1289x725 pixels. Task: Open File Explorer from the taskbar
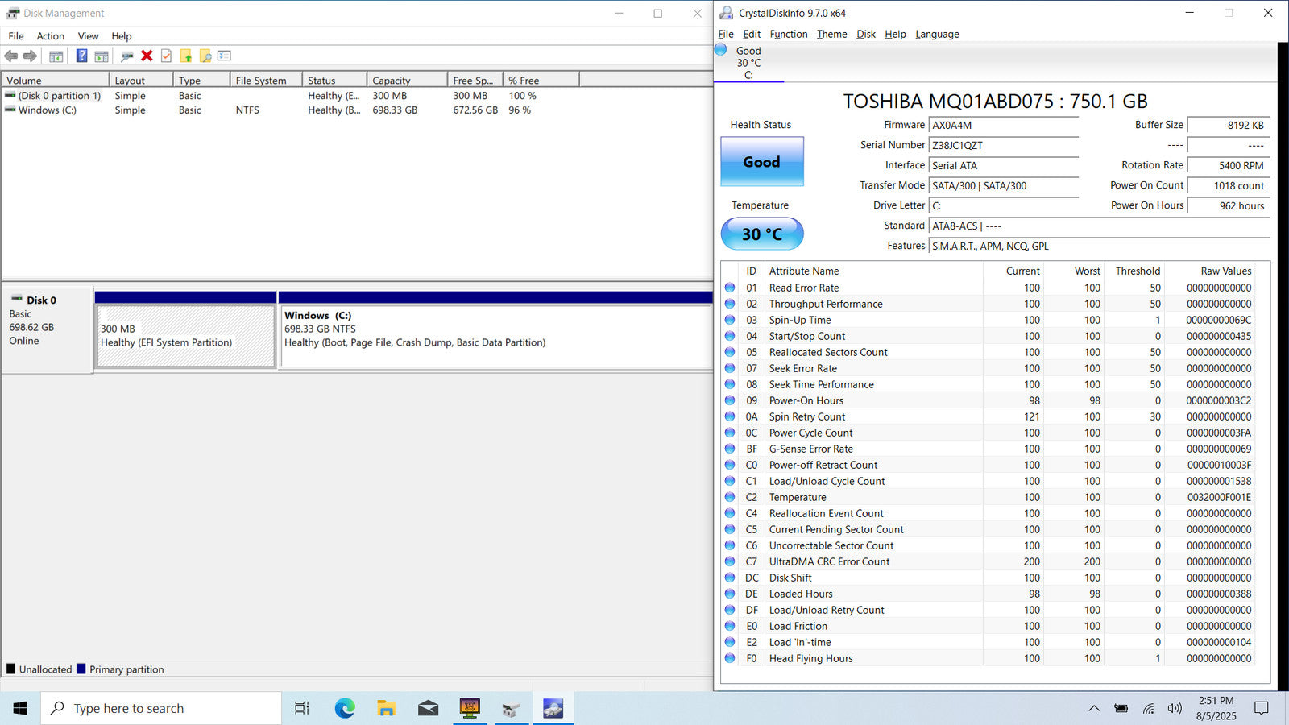coord(387,708)
